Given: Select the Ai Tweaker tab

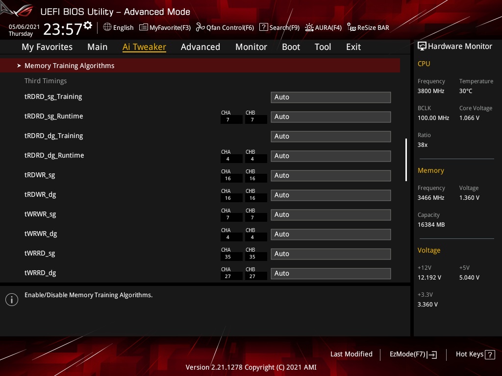Looking at the screenshot, I should pyautogui.click(x=144, y=47).
